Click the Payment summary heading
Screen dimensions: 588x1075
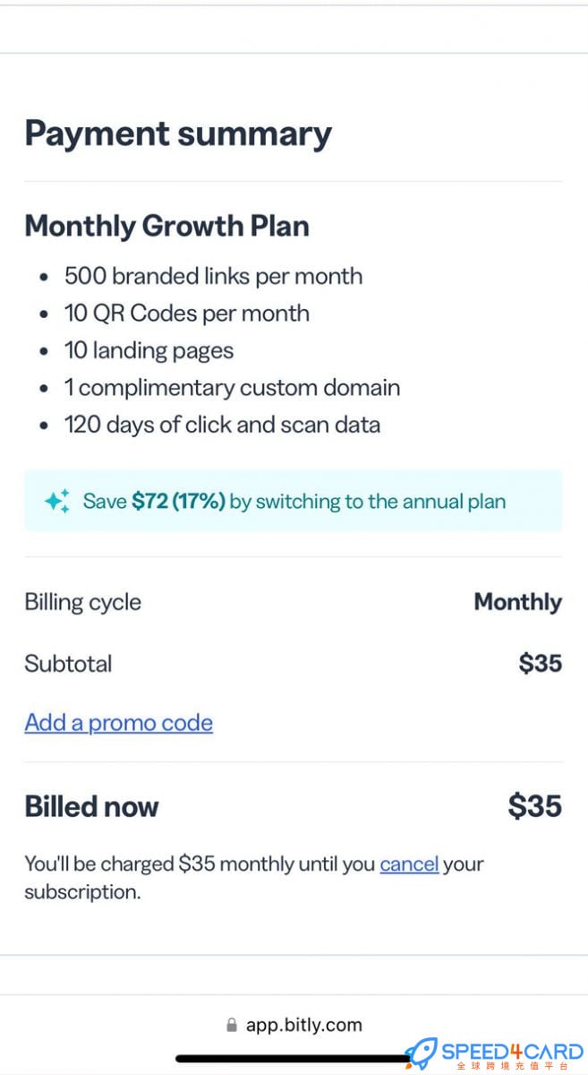point(178,133)
